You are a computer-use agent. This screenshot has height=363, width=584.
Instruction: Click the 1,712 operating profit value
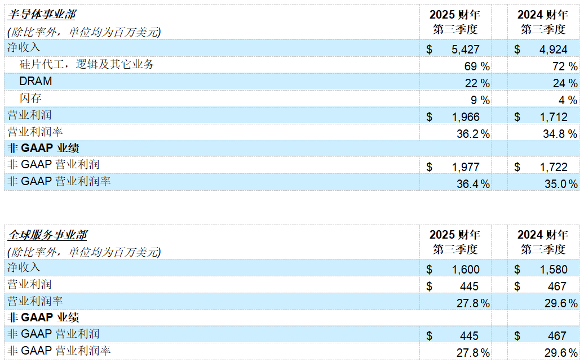coord(553,117)
